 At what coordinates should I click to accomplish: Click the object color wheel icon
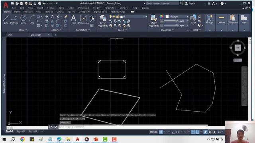pos(161,17)
